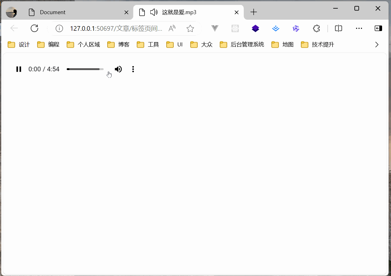391x276 pixels.
Task: Open the Copilot sidebar icon
Action: 378,28
